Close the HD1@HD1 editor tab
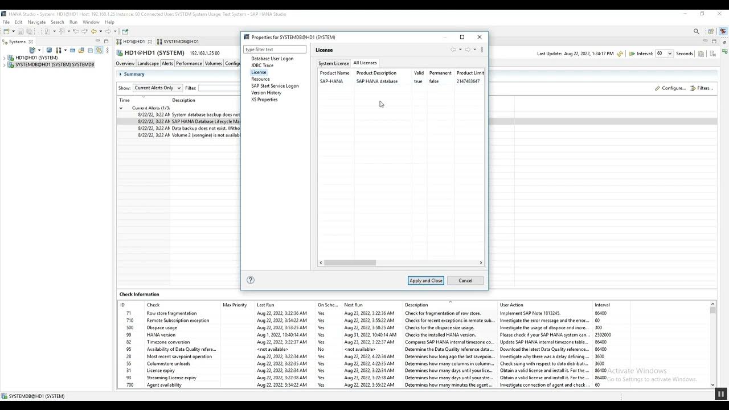This screenshot has height=410, width=729. [x=150, y=42]
